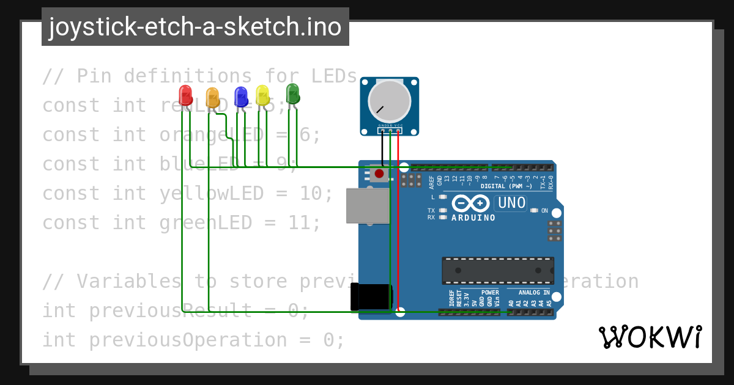Click the ON power indicator LED
This screenshot has height=385, width=734.
(535, 210)
